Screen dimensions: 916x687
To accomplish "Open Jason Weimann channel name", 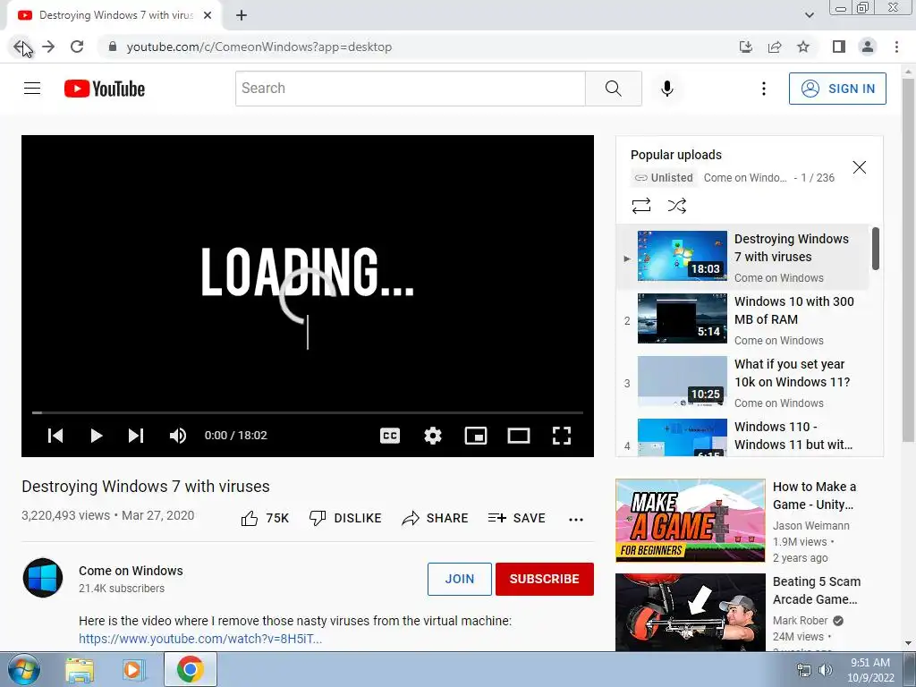I will (x=810, y=526).
